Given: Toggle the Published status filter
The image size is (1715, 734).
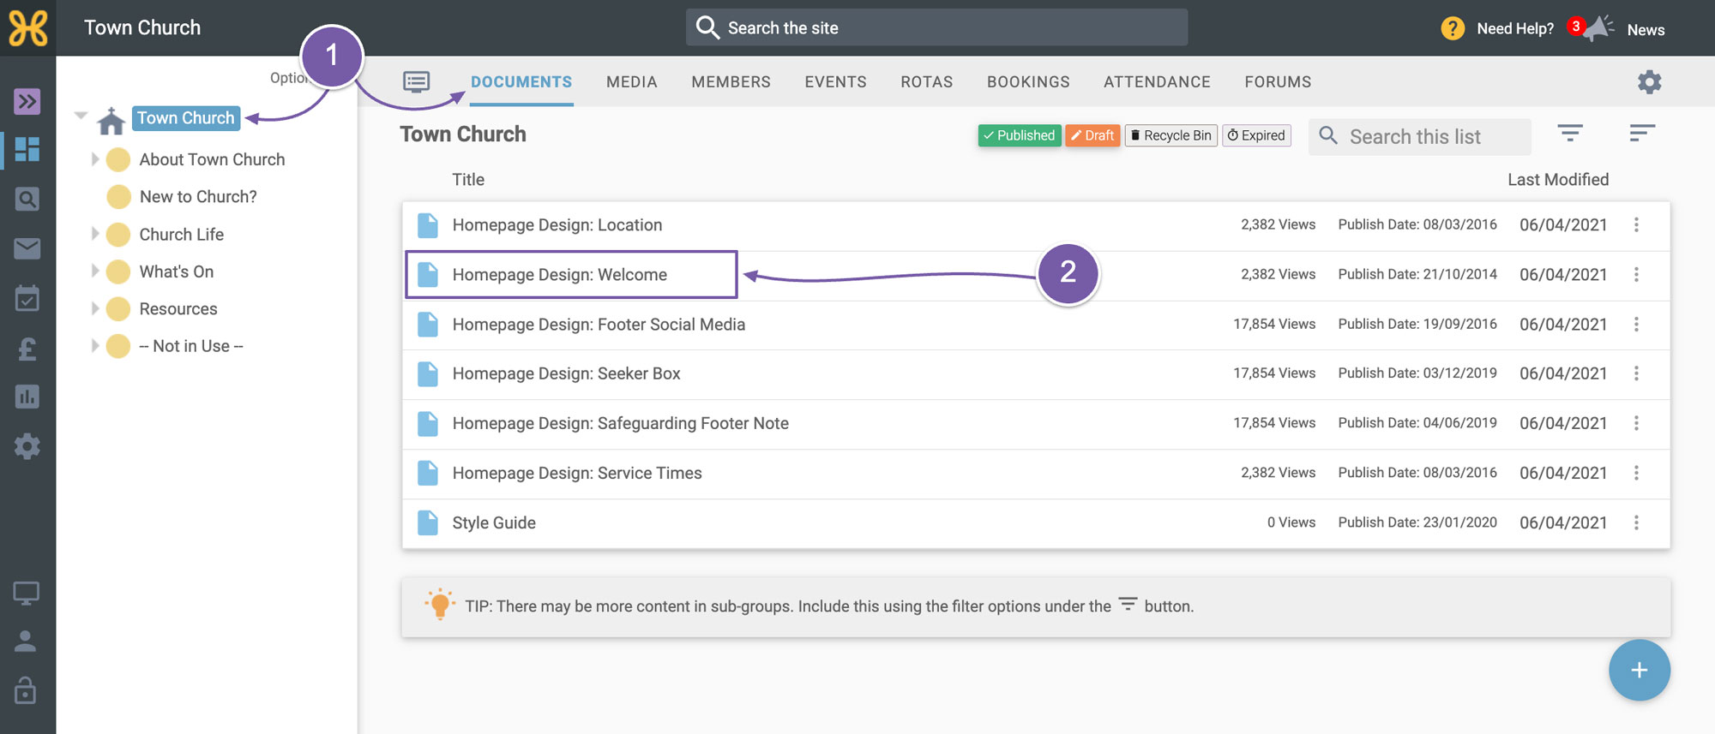Looking at the screenshot, I should pyautogui.click(x=1020, y=135).
